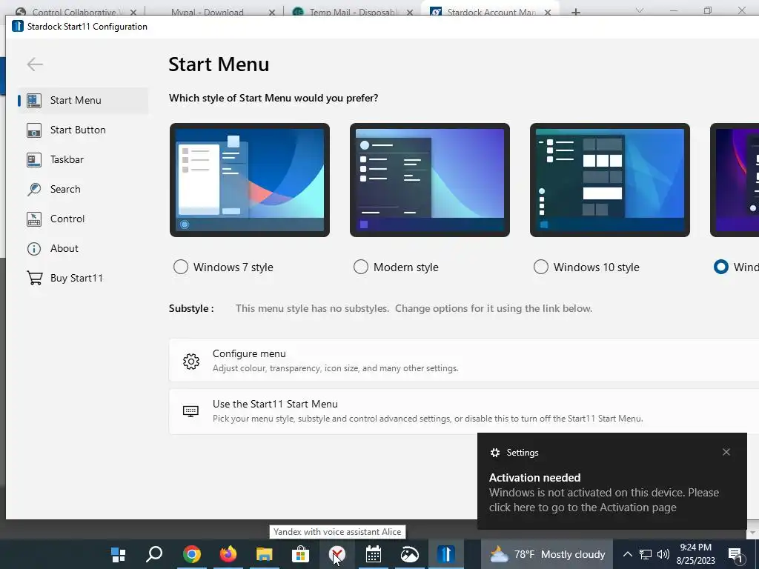Click the network icon in system tray
The width and height of the screenshot is (759, 569).
pyautogui.click(x=646, y=554)
